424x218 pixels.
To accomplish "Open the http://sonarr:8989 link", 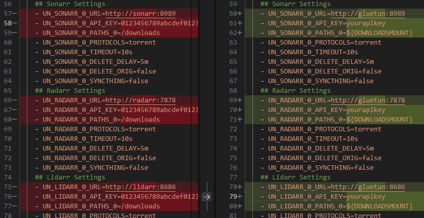I will [x=140, y=14].
